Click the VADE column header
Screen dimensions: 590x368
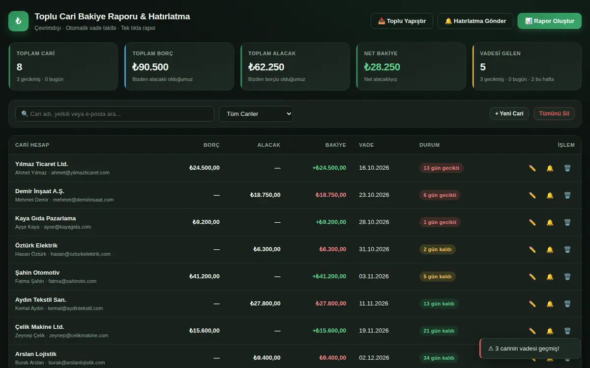[x=366, y=145]
